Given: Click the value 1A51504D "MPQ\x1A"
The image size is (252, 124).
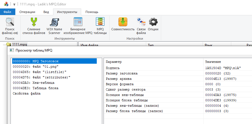Looking at the screenshot, I should click(223, 68).
